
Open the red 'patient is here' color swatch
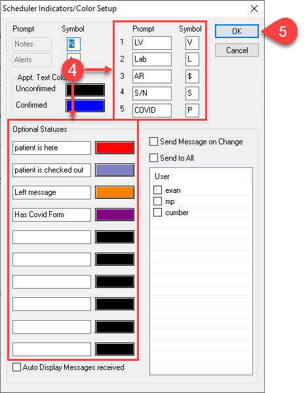pyautogui.click(x=115, y=148)
